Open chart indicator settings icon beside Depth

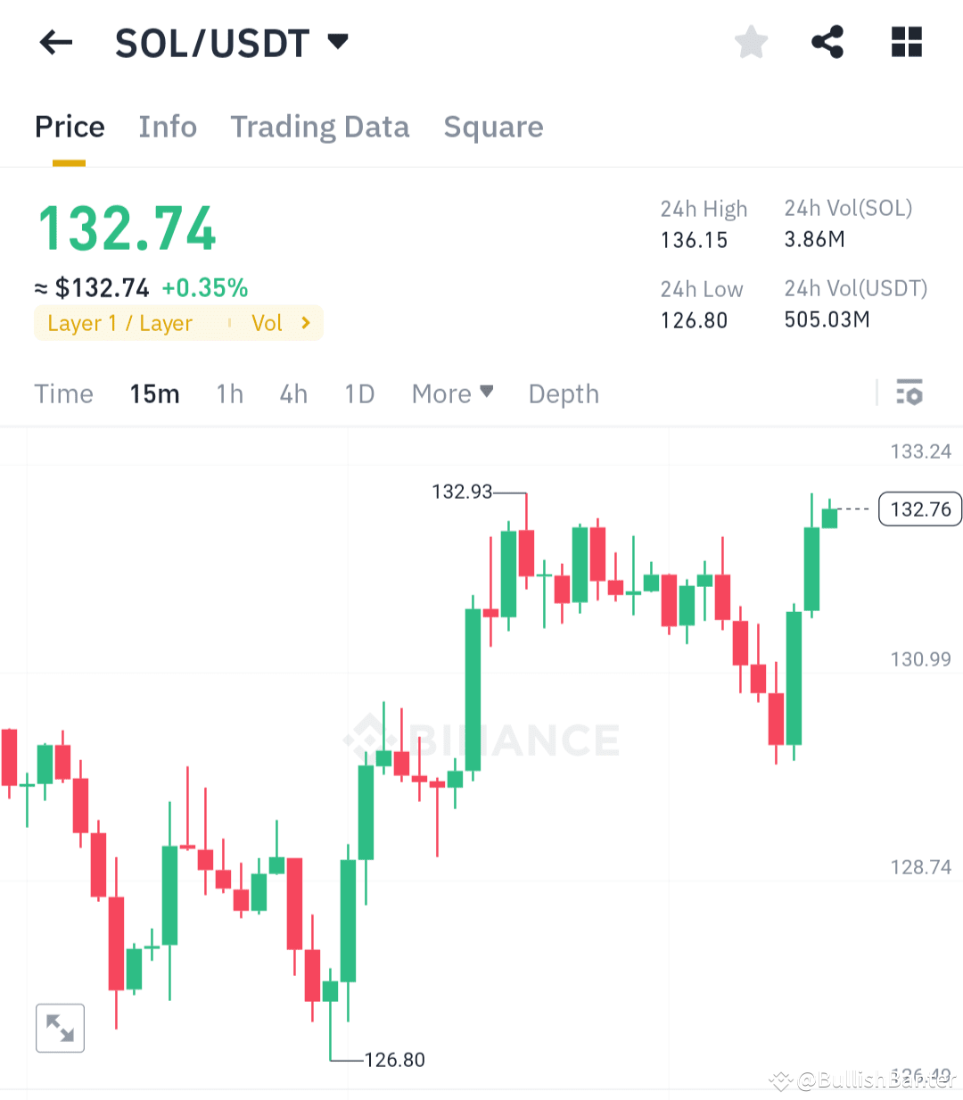pyautogui.click(x=909, y=393)
